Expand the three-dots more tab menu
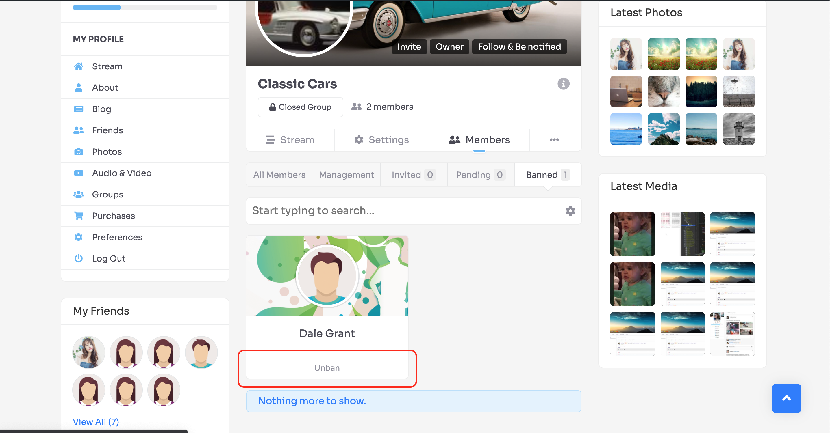The height and width of the screenshot is (433, 830). (554, 140)
